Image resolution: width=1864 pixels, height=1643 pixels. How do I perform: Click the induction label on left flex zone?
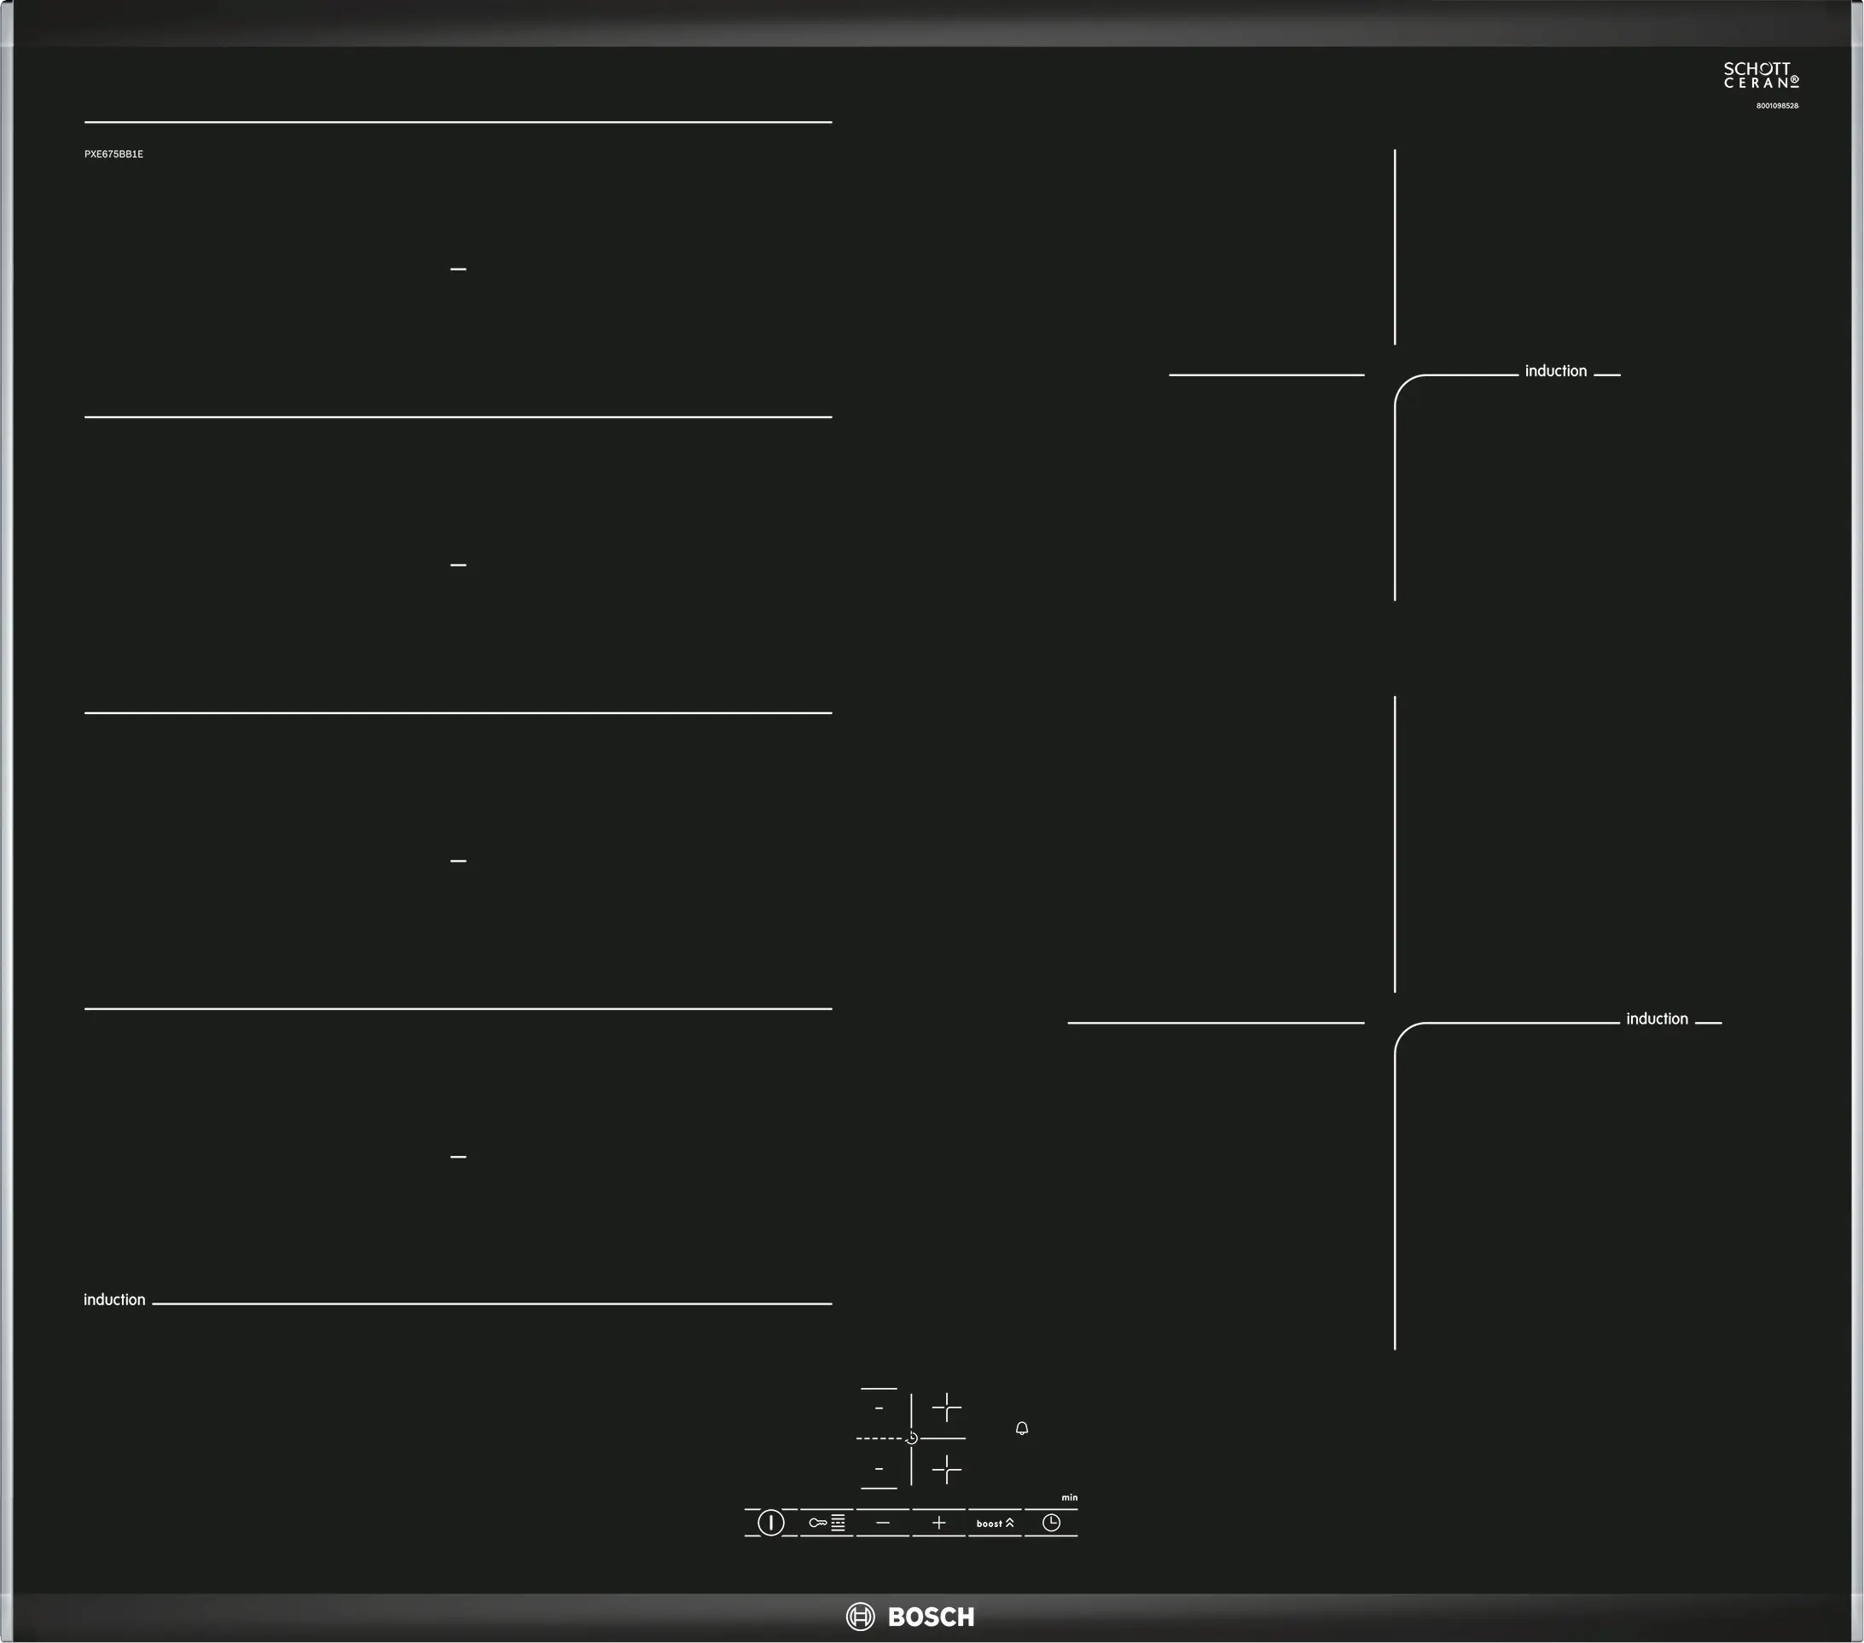pyautogui.click(x=114, y=1300)
